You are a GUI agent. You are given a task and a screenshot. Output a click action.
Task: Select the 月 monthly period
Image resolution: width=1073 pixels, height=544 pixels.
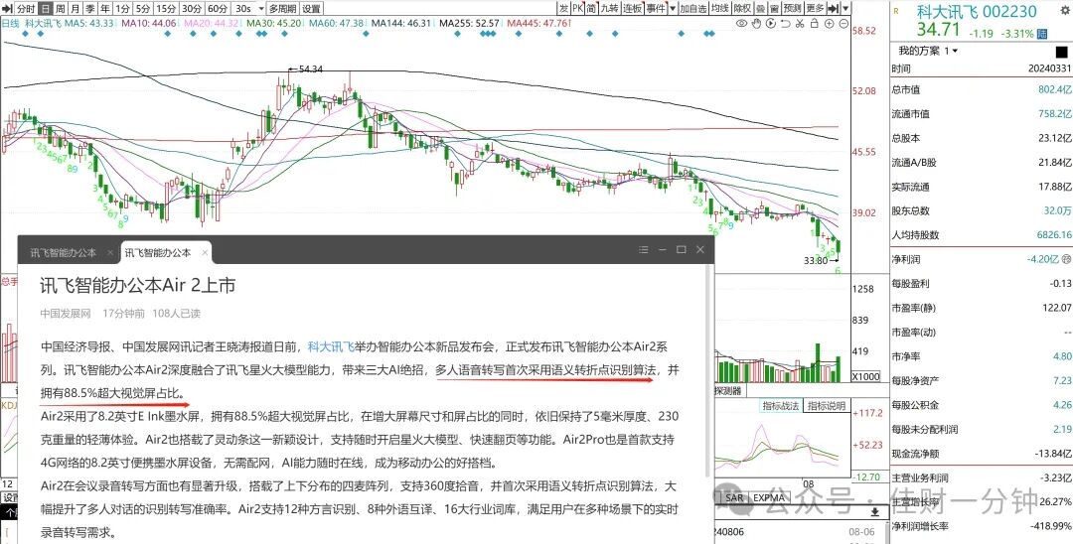pos(76,9)
